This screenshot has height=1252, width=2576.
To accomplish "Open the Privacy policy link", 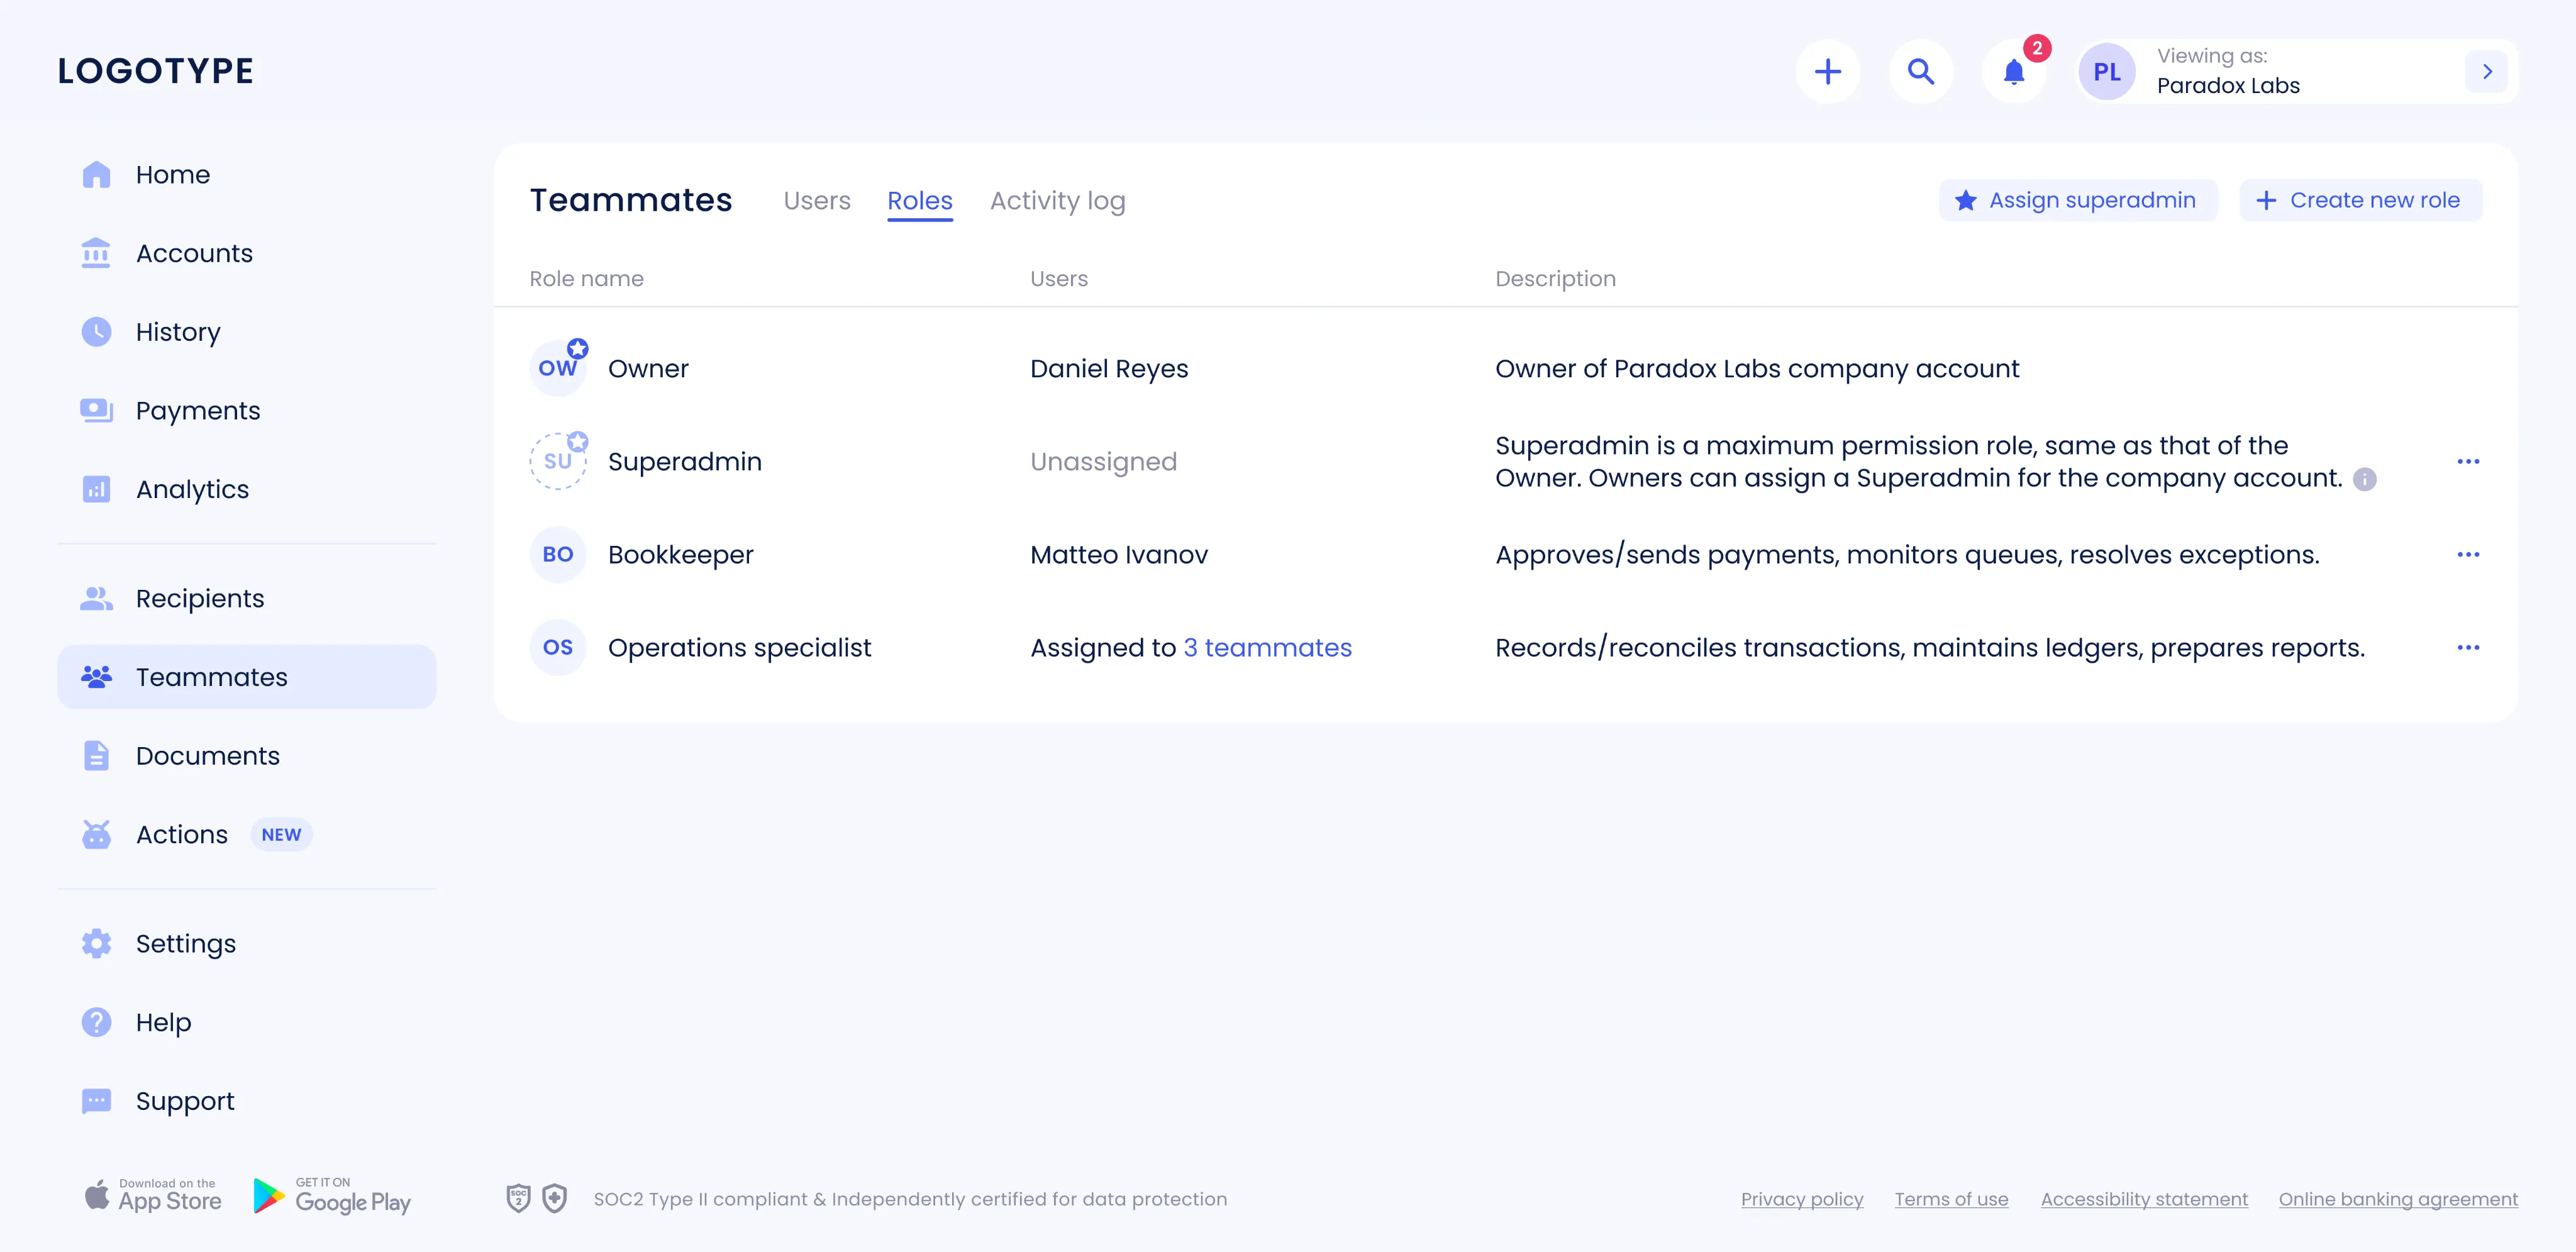I will click(x=1802, y=1199).
